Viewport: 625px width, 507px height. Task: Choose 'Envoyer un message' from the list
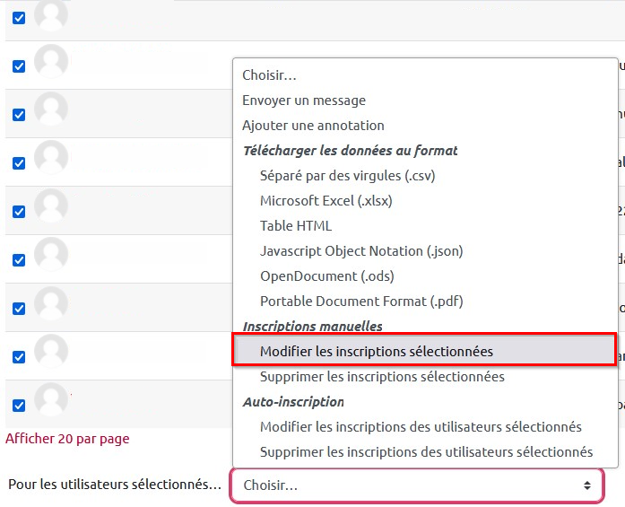point(304,101)
